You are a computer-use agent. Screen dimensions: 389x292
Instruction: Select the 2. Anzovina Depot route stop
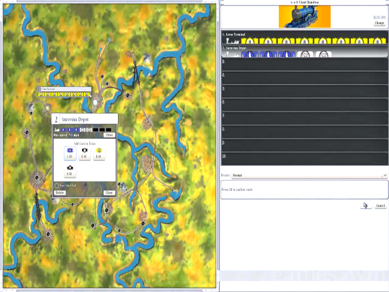304,47
